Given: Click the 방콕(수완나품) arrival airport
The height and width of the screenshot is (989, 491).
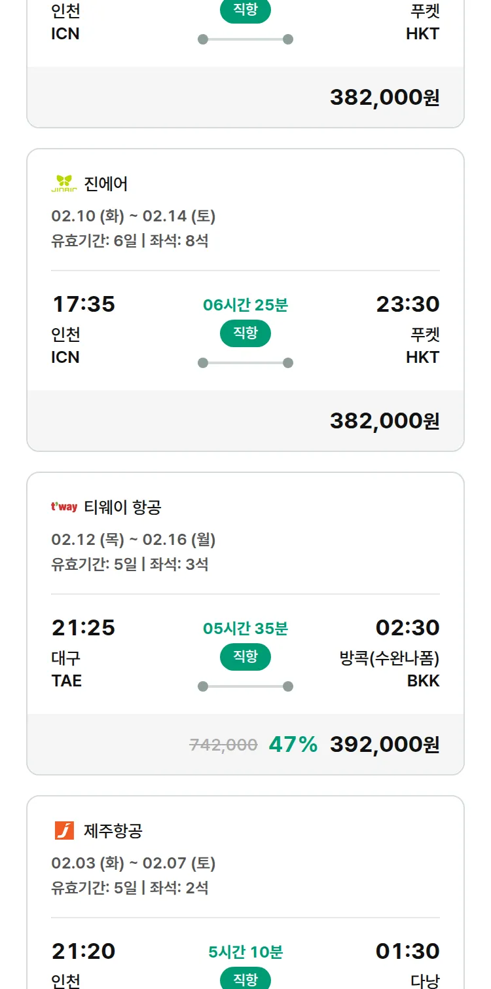Looking at the screenshot, I should pyautogui.click(x=390, y=658).
